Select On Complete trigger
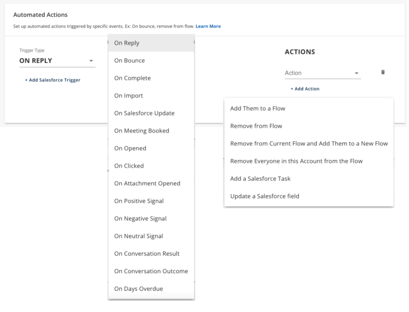The width and height of the screenshot is (409, 312). (152, 78)
